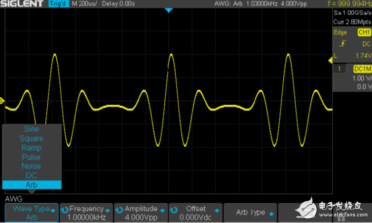
Task: Select Square from the wave type list
Action: coord(32,139)
